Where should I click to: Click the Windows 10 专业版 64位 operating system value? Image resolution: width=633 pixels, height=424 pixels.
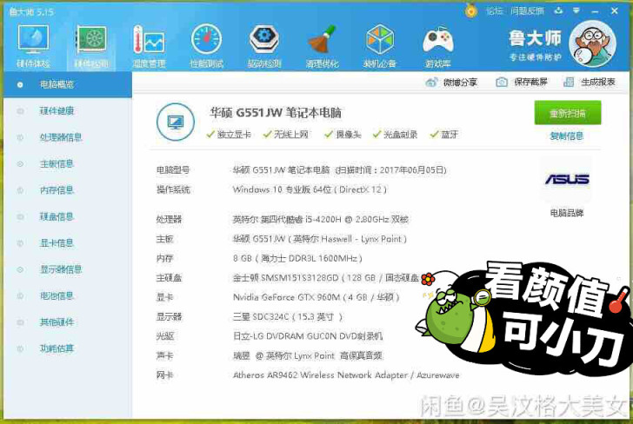click(x=310, y=189)
